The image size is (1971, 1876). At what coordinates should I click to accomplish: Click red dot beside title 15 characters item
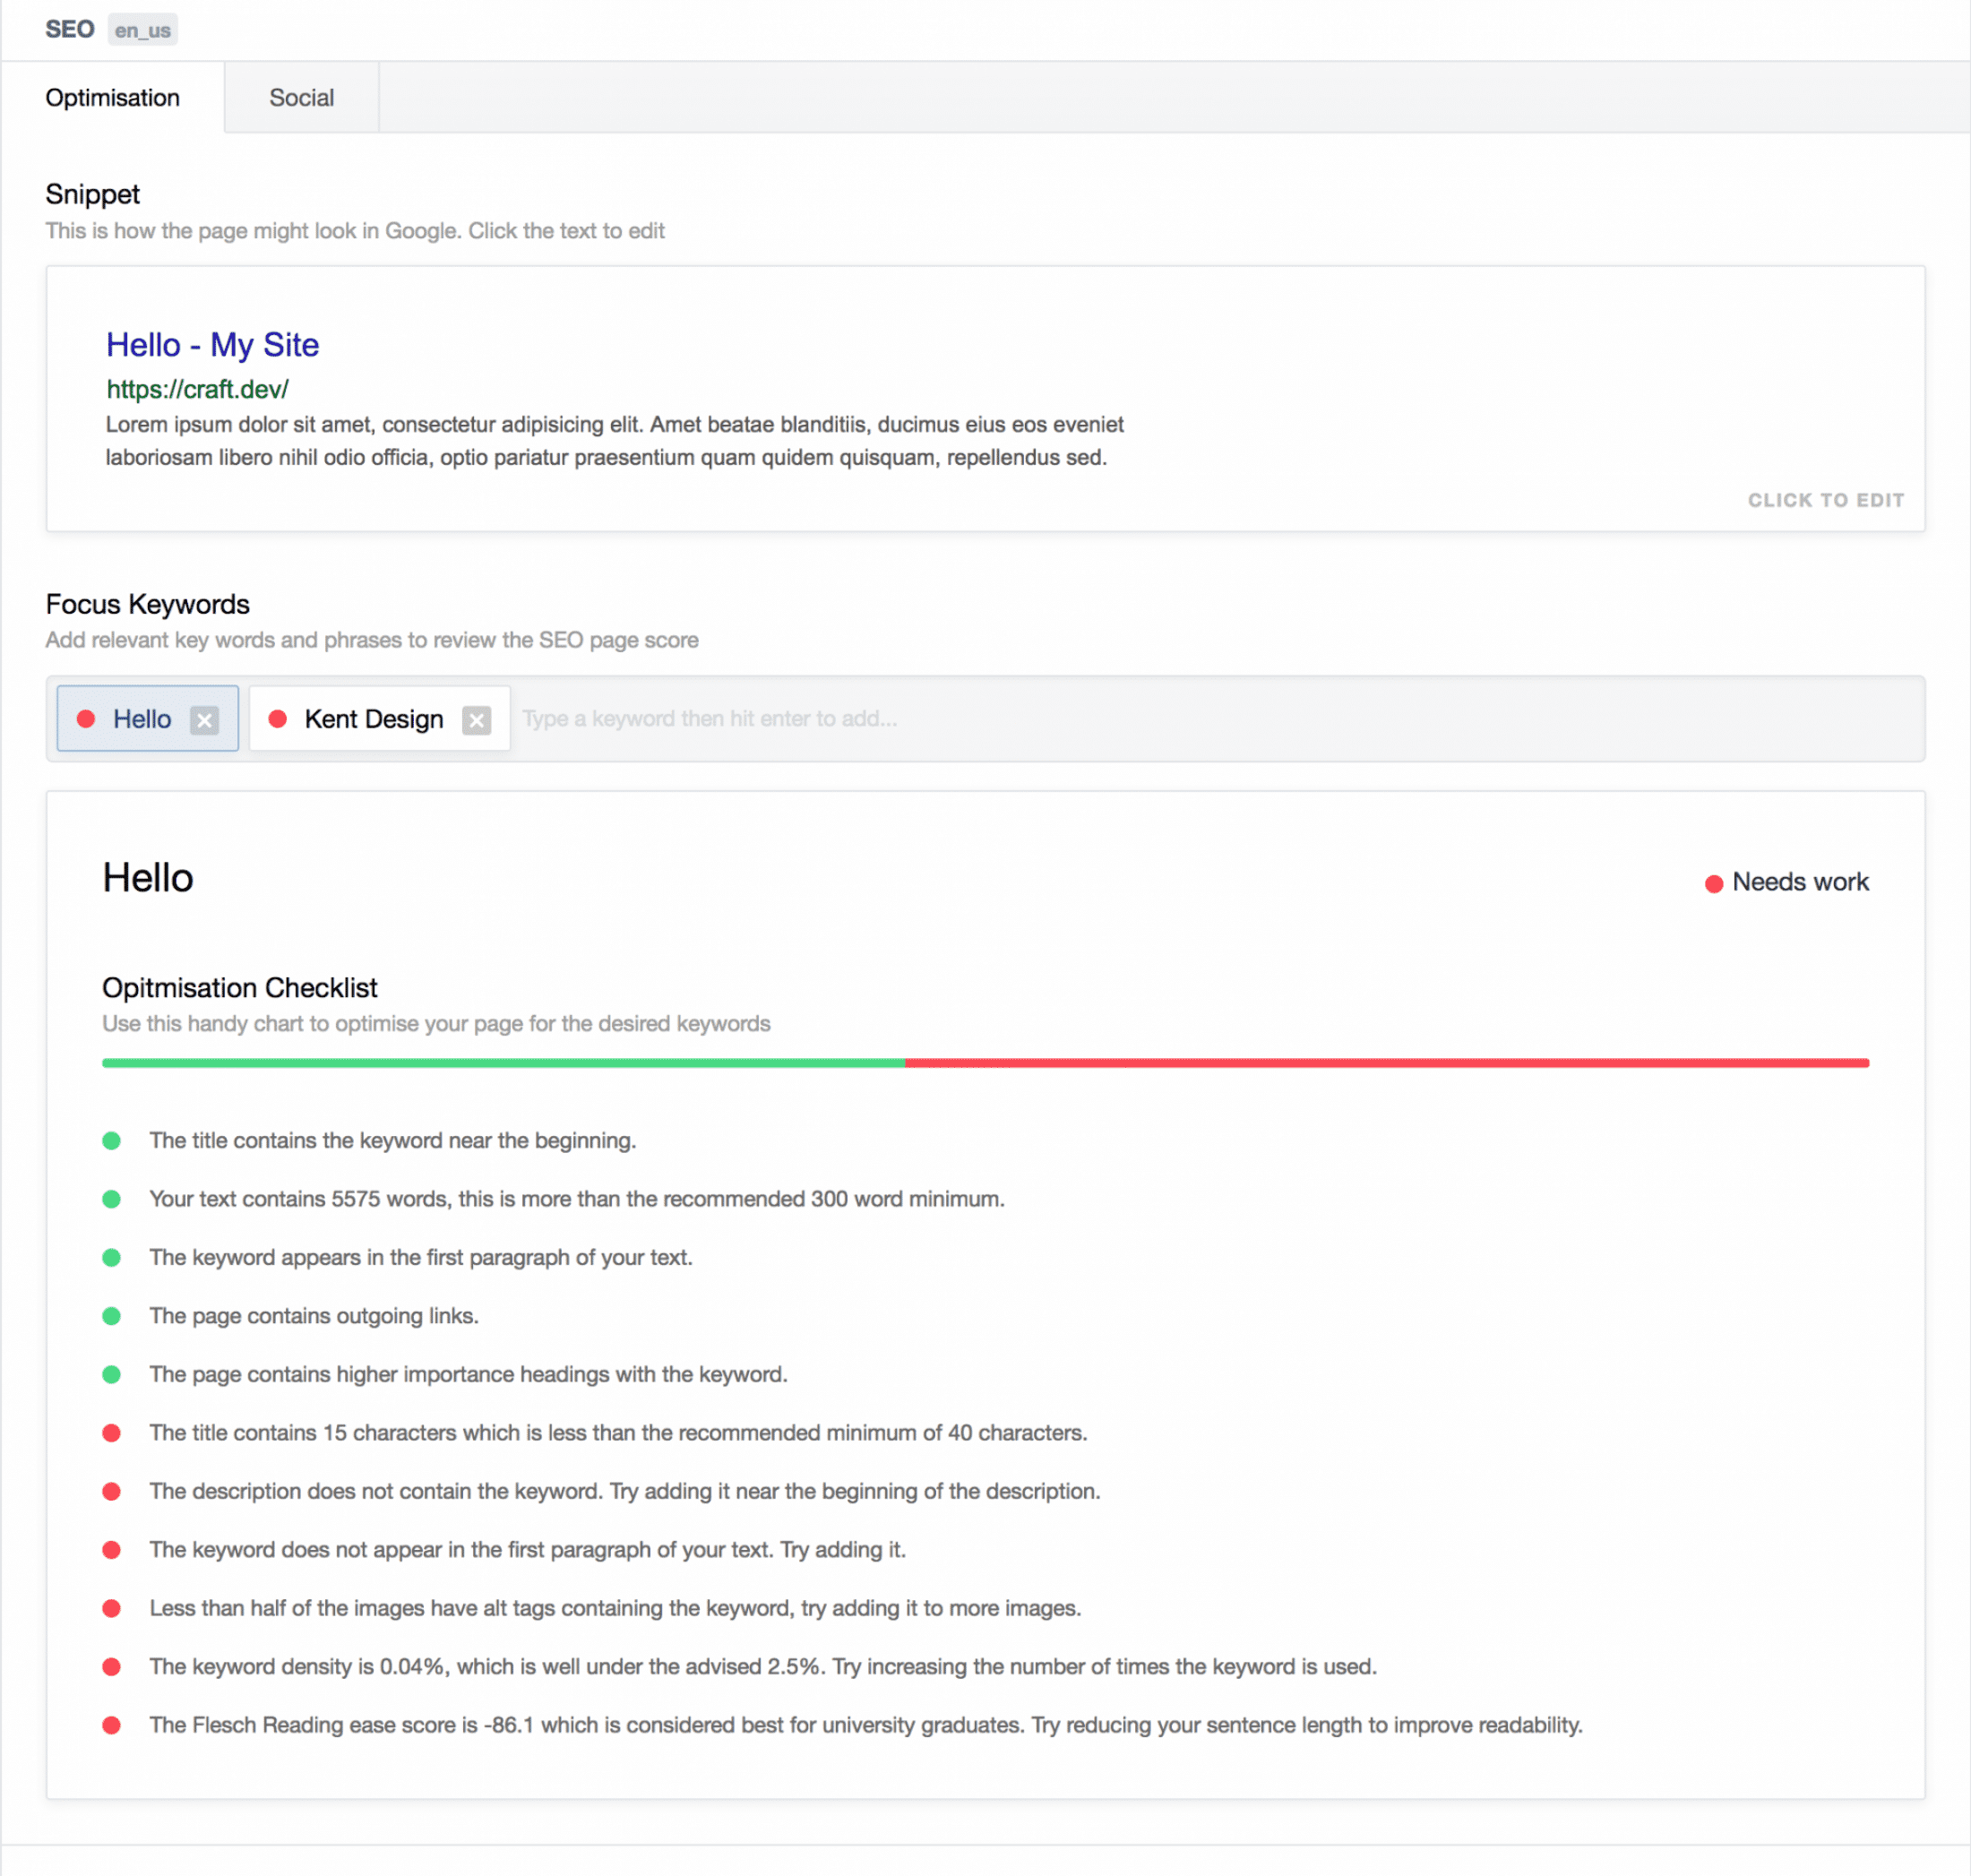(112, 1434)
